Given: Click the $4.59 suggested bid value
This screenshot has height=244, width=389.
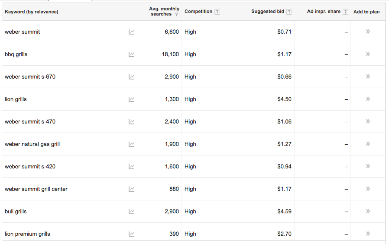Looking at the screenshot, I should point(284,212).
